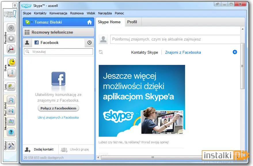
Task: Click the large Facebook logo icon
Action: point(58,79)
